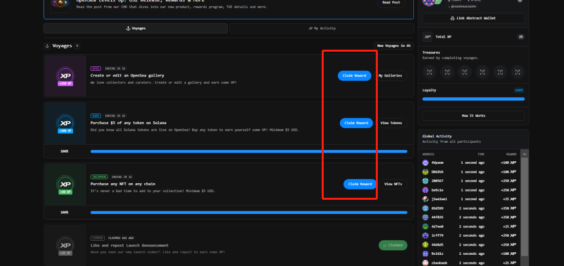Click the TIME column header
The image size is (564, 266).
pos(481,154)
